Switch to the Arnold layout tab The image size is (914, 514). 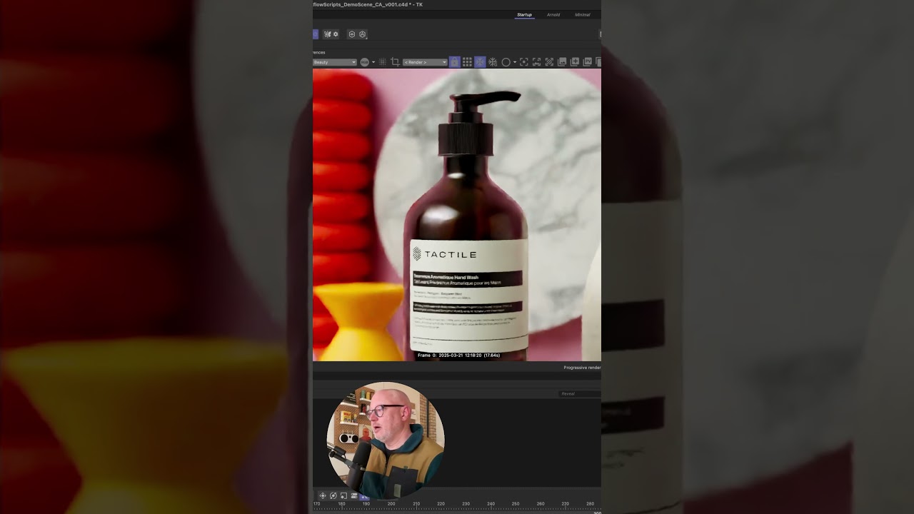553,14
